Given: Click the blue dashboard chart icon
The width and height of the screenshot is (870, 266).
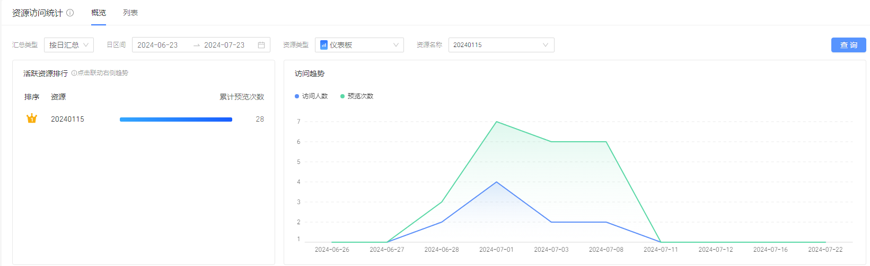Looking at the screenshot, I should point(324,45).
